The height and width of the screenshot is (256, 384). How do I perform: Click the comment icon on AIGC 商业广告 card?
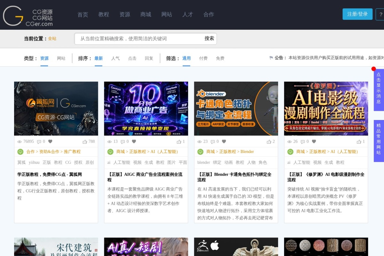pyautogui.click(x=123, y=141)
